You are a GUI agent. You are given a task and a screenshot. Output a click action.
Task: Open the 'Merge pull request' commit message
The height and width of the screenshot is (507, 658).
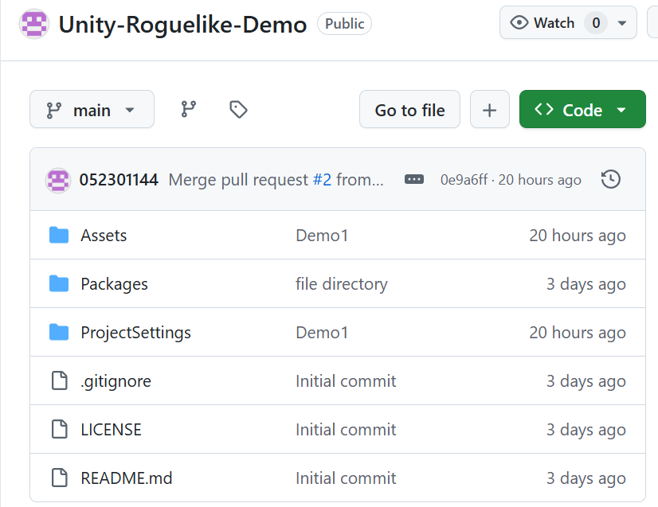click(x=238, y=180)
